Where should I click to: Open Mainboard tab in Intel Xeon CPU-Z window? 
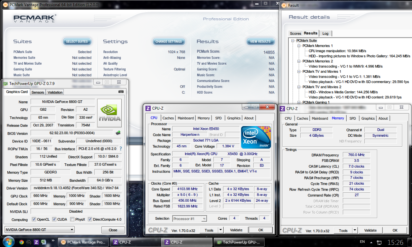click(x=186, y=118)
